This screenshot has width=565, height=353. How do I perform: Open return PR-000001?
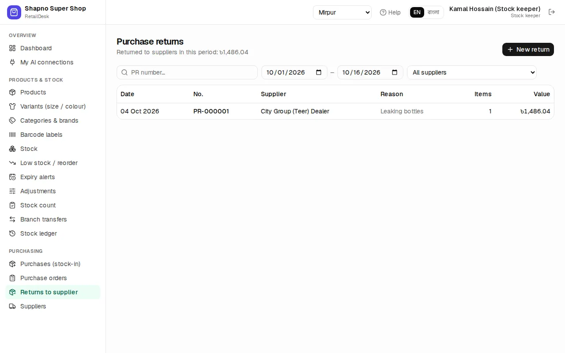pyautogui.click(x=211, y=111)
